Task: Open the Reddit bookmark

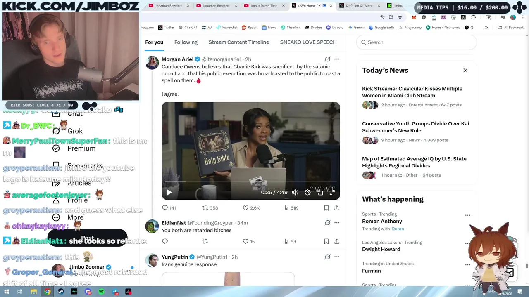Action: 250,28
